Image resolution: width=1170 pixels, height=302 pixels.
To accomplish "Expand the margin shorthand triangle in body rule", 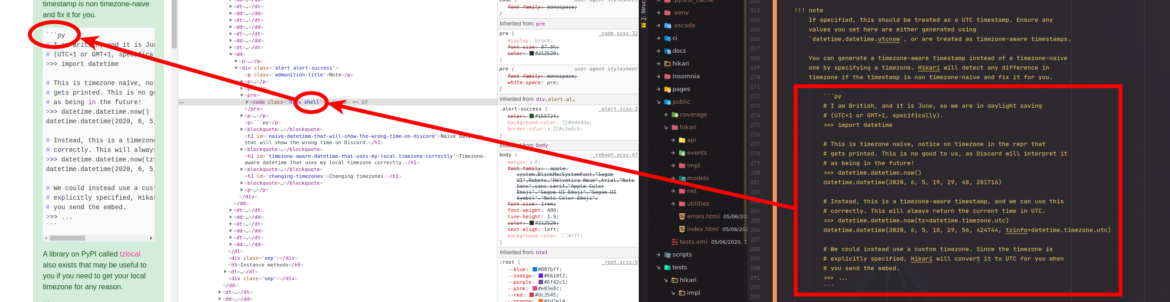I will click(x=532, y=162).
